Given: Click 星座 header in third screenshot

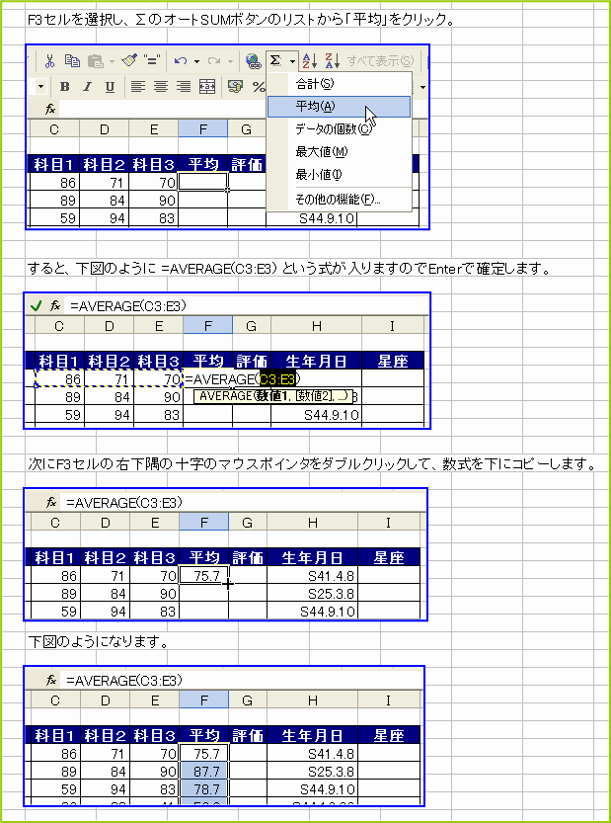Looking at the screenshot, I should coord(389,557).
